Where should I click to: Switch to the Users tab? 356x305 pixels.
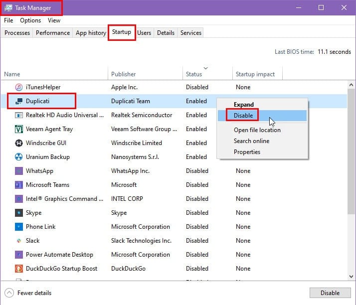pyautogui.click(x=144, y=33)
